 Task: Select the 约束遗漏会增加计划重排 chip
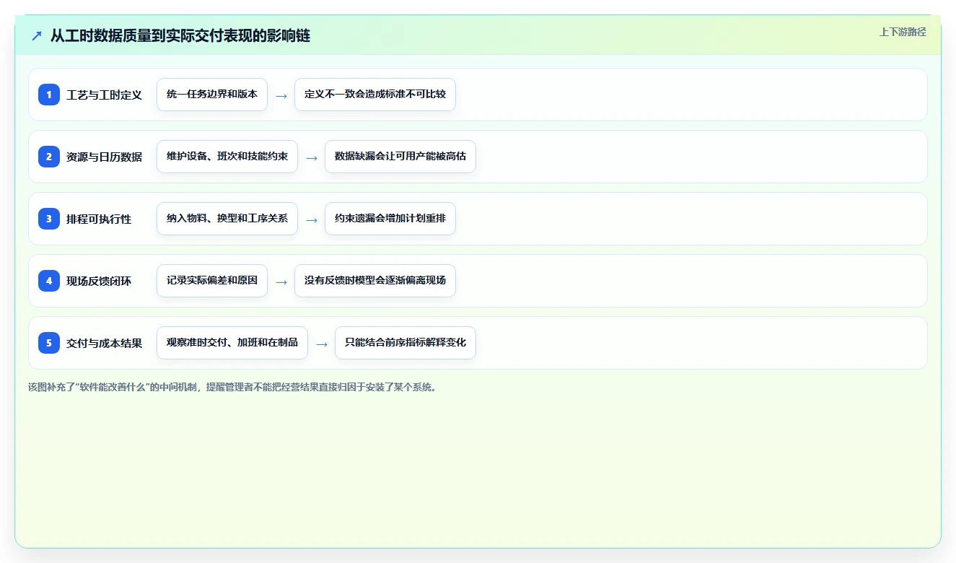coord(390,219)
